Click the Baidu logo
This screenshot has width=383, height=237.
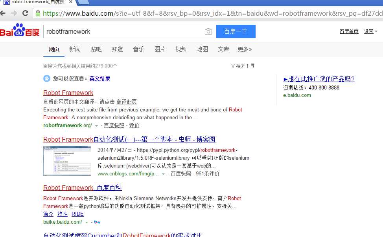(20, 30)
